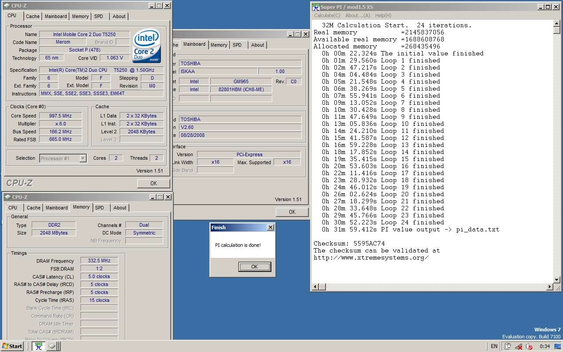Click the Super PI horizontal scrollbar track
The height and width of the screenshot is (352, 563).
(x=436, y=287)
